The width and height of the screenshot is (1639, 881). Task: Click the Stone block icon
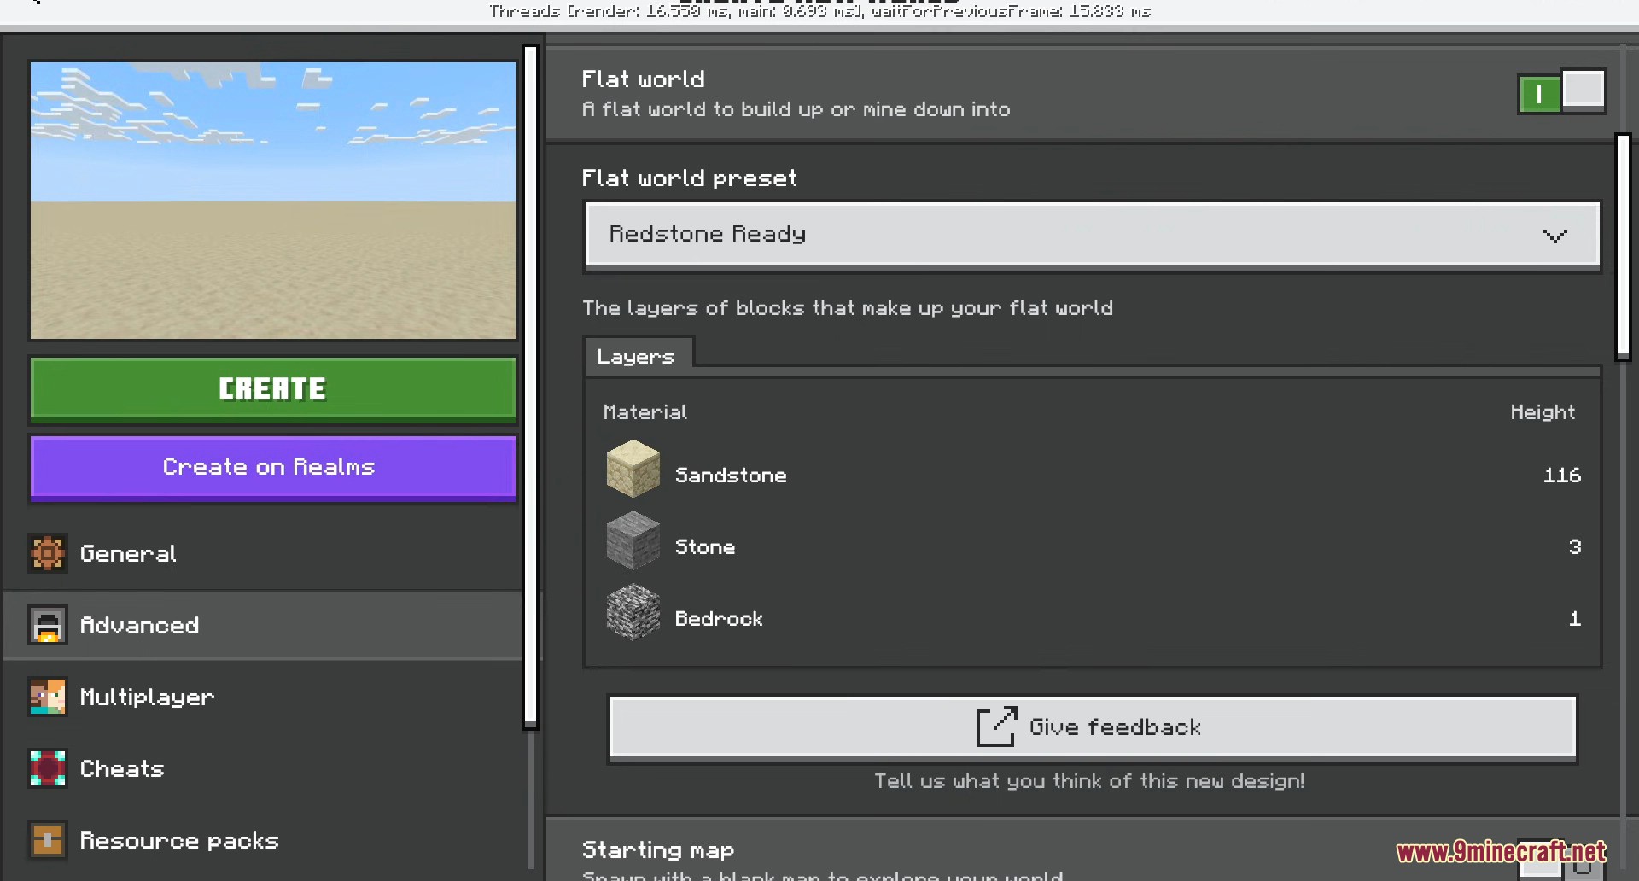pyautogui.click(x=633, y=540)
